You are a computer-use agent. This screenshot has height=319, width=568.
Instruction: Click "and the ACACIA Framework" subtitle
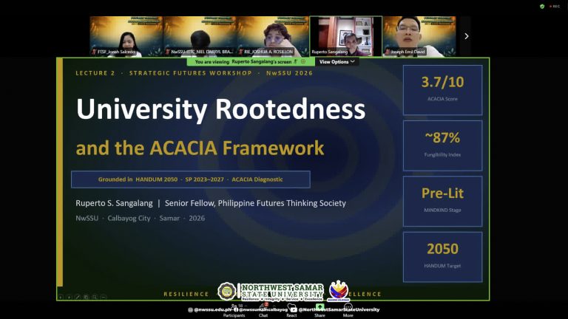click(200, 148)
